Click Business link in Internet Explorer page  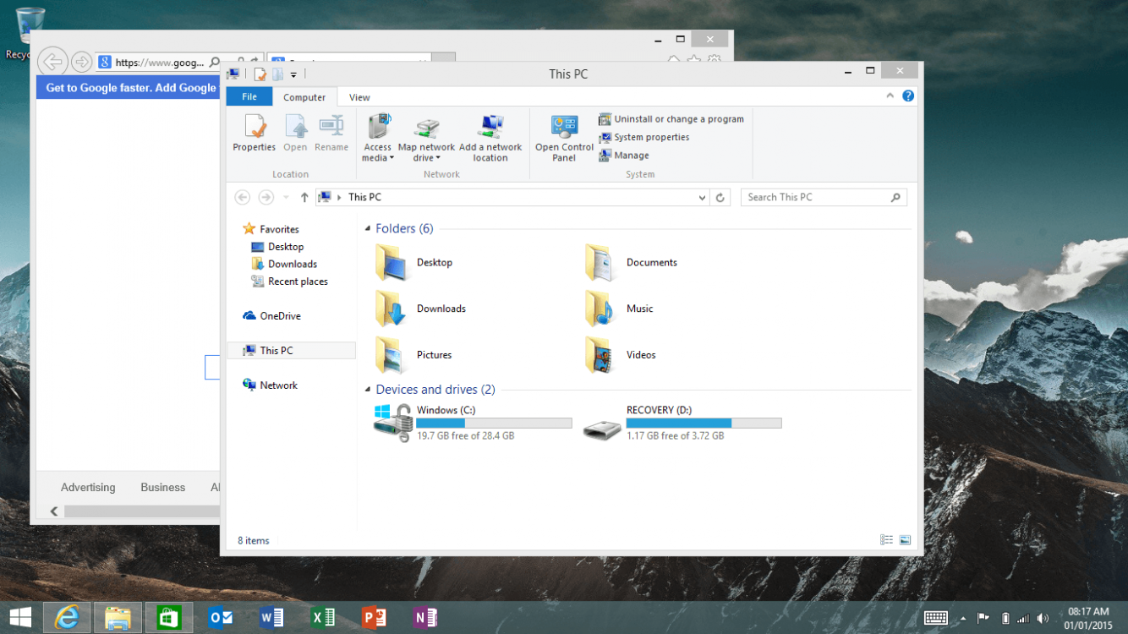point(163,488)
